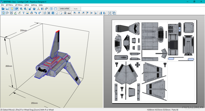Select the large rectangular hull part on the 2D page
This screenshot has height=111, width=205.
click(150, 36)
